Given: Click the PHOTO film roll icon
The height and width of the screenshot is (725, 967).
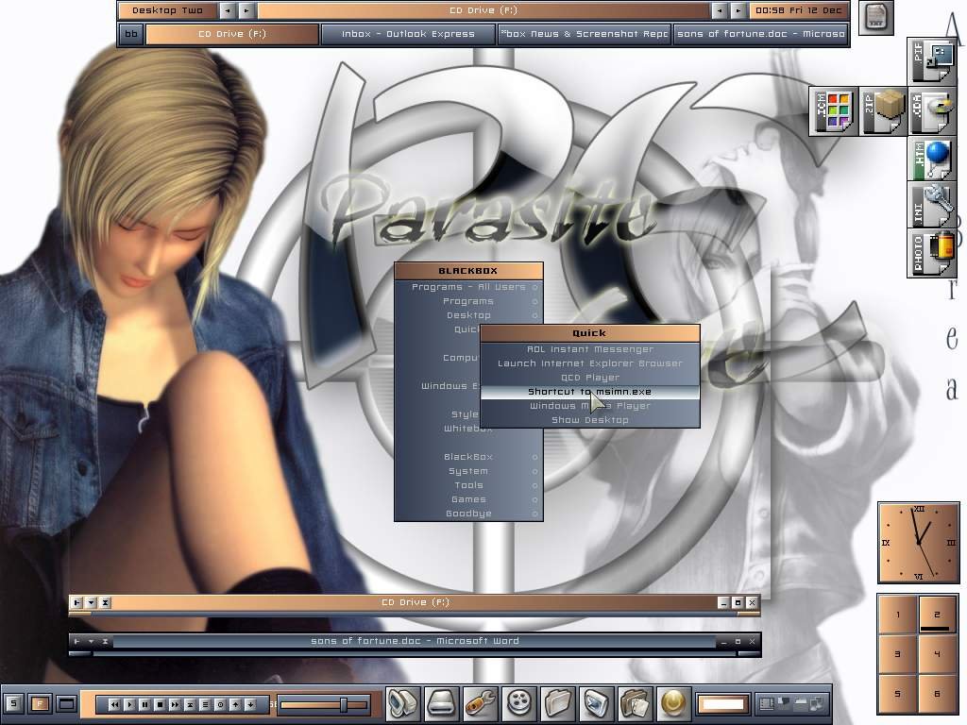Looking at the screenshot, I should click(931, 251).
